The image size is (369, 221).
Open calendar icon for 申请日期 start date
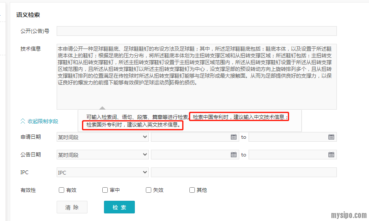point(233,137)
